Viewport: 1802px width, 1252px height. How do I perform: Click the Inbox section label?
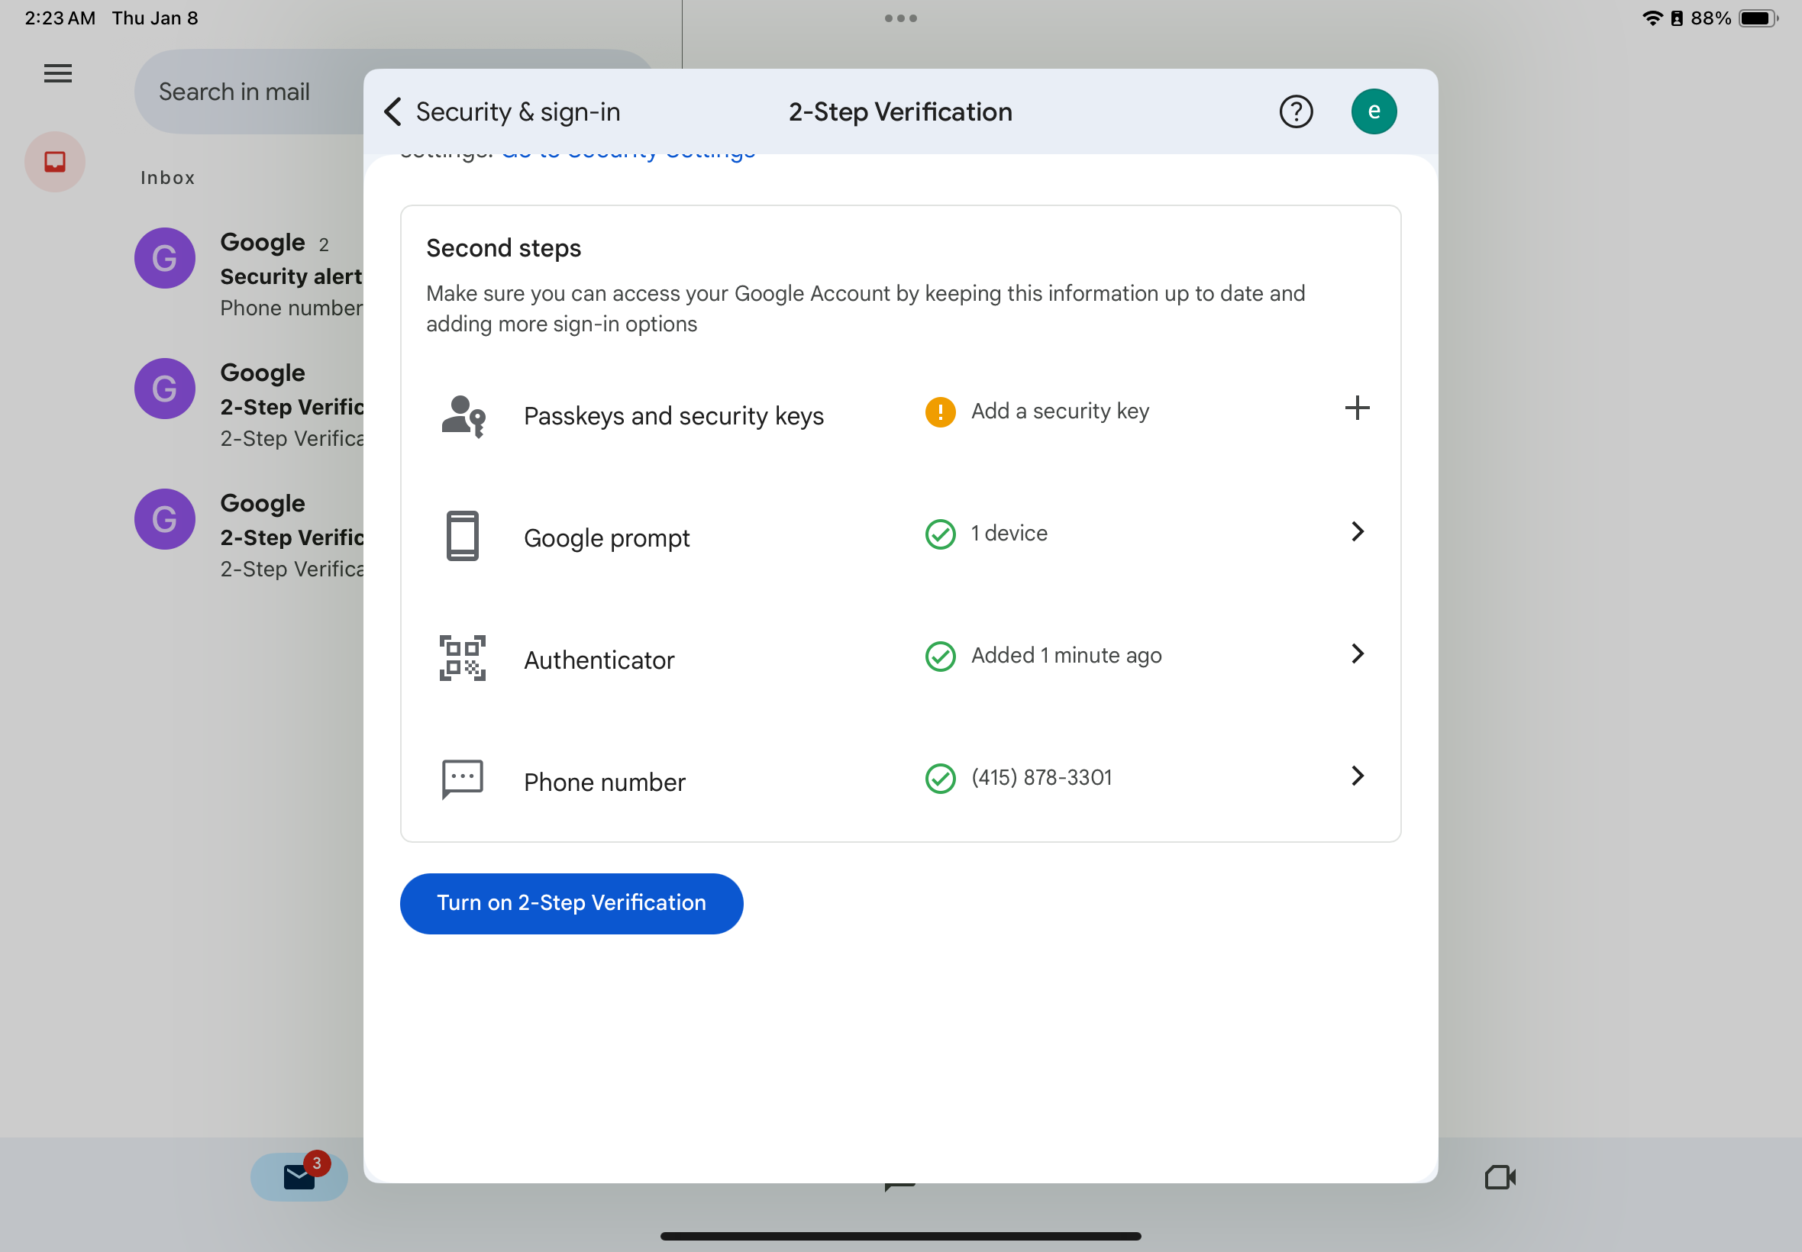click(x=168, y=178)
